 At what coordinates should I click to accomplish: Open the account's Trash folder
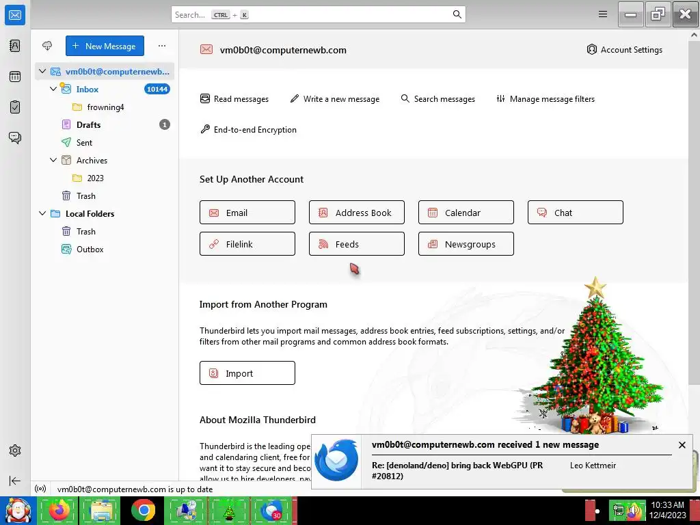105,196
